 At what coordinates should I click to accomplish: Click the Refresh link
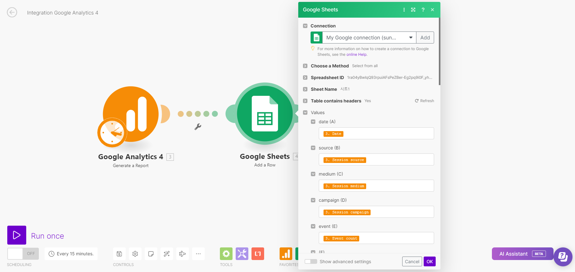pos(424,101)
